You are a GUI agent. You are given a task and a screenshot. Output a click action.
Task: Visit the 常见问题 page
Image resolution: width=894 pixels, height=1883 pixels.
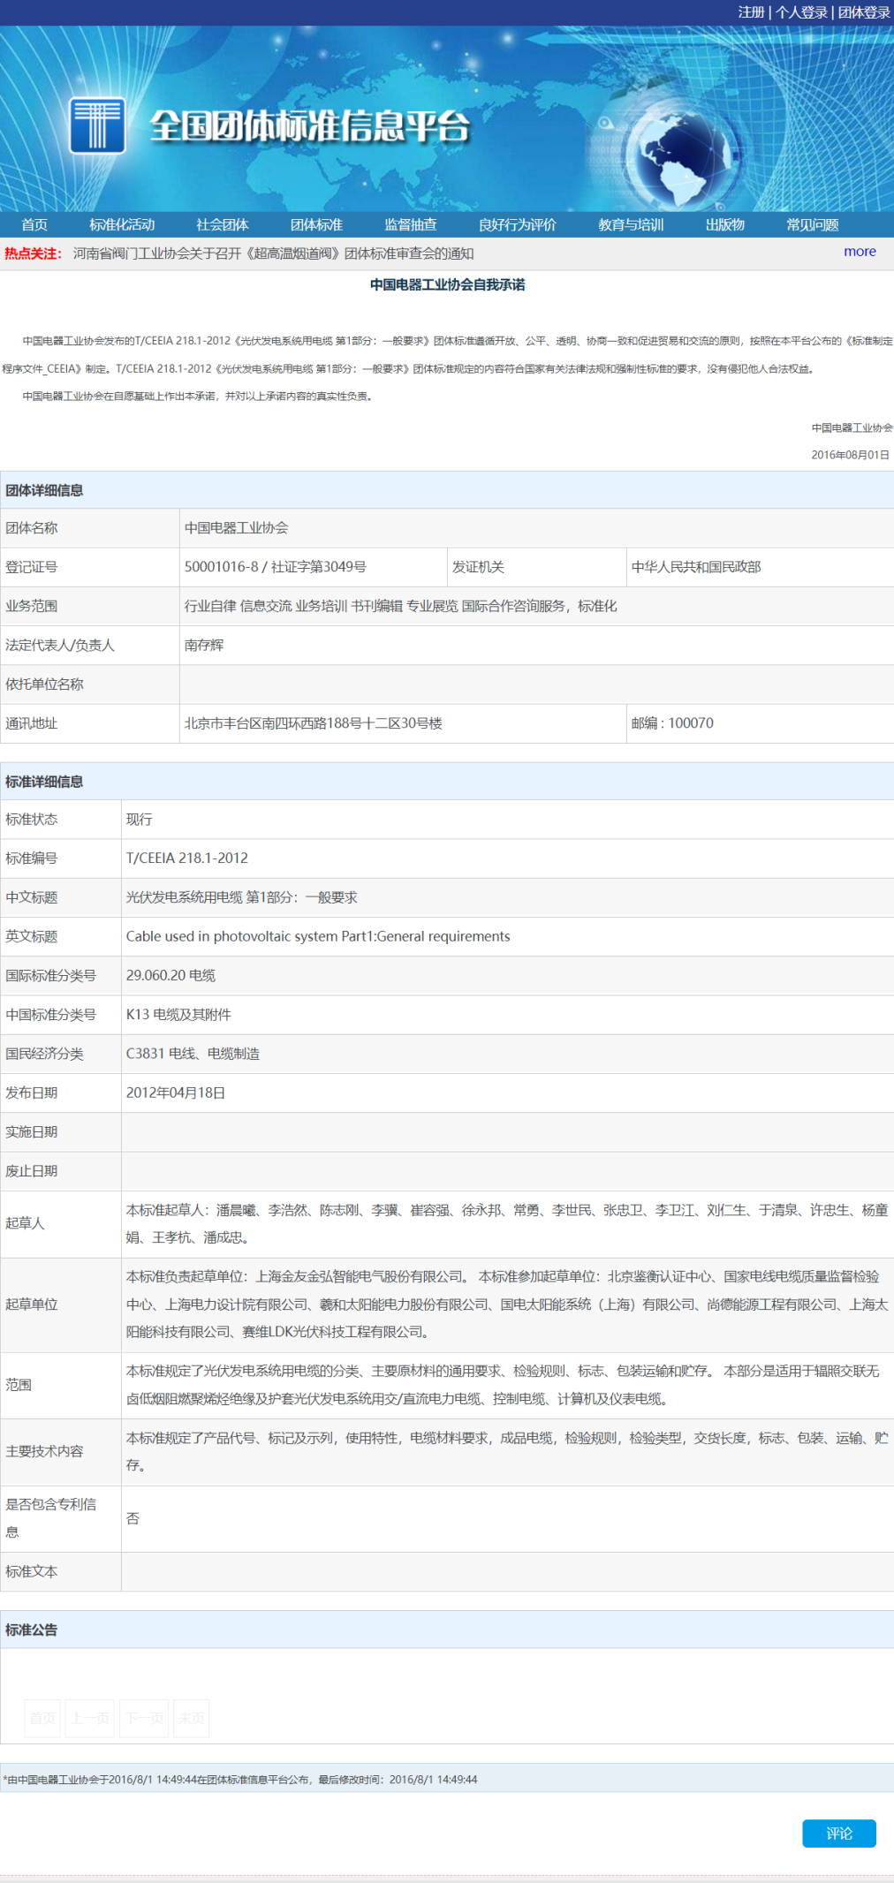coord(813,225)
